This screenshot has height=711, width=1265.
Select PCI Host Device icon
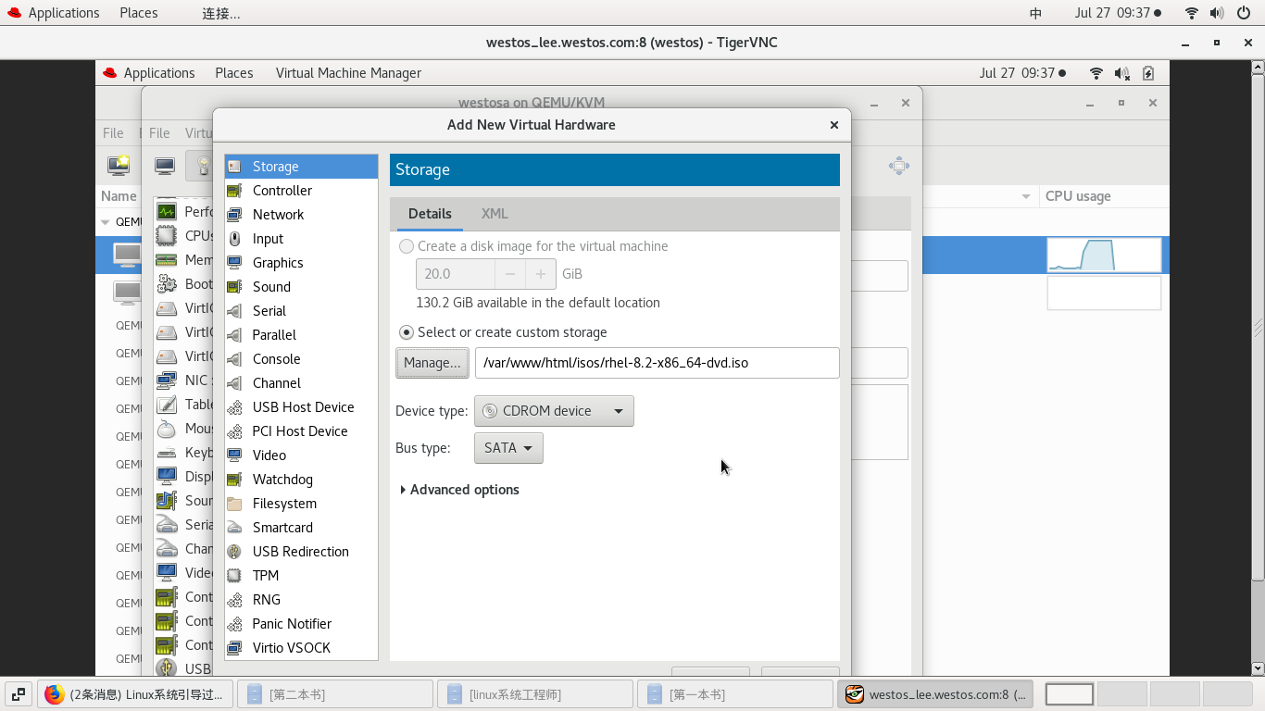point(234,431)
